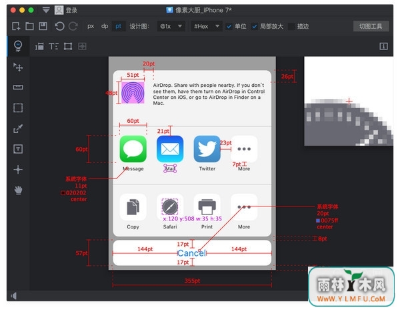The image size is (400, 310).
Task: Click the 切图工具 button
Action: (371, 26)
